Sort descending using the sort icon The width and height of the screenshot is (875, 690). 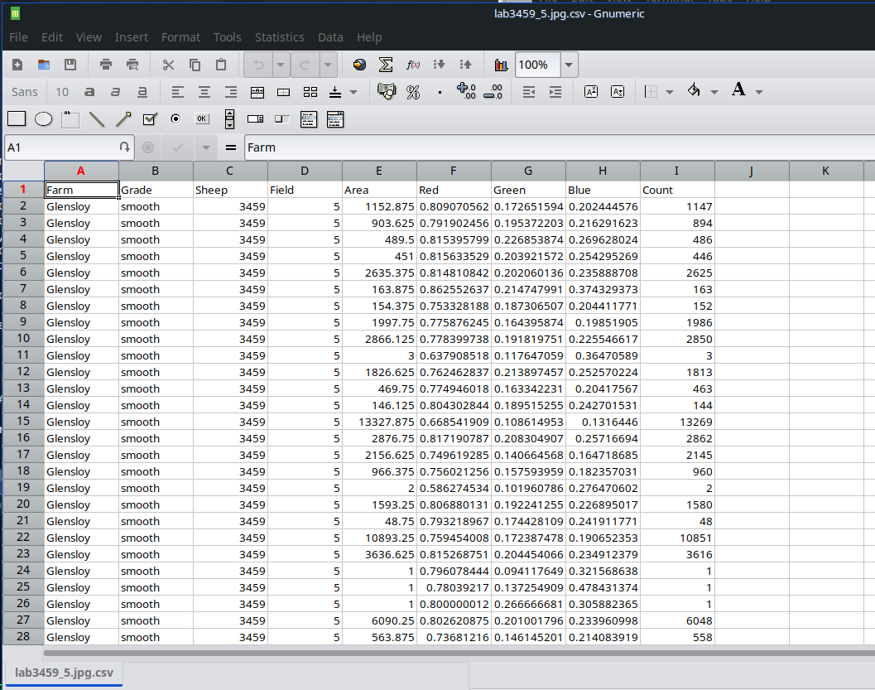pyautogui.click(x=465, y=65)
